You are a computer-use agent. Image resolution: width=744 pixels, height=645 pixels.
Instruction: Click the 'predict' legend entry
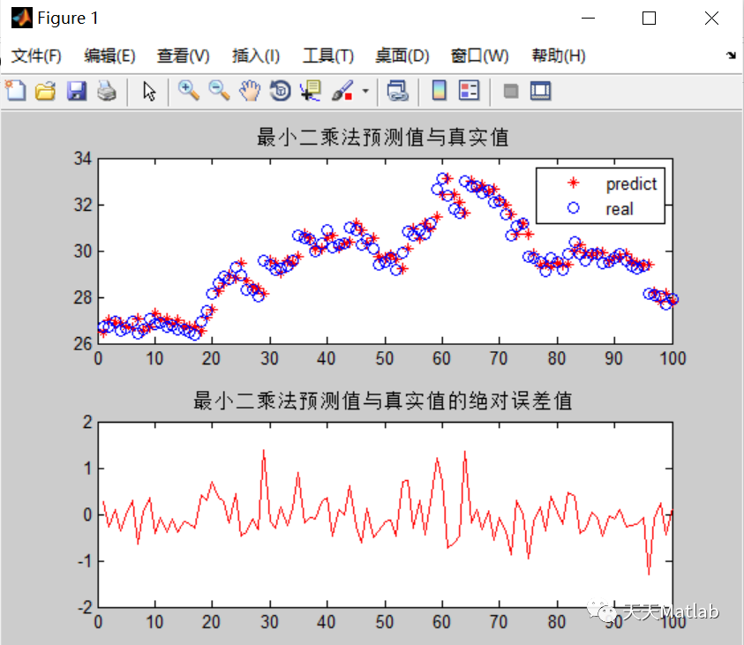tap(631, 184)
